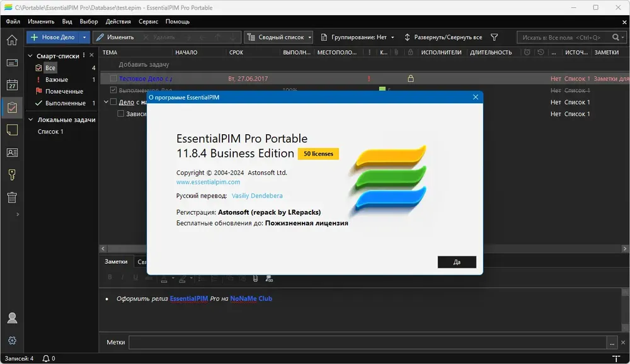Screen dimensions: 630x364
Task: Collapse the 'Дело с' task subtree
Action: (106, 102)
